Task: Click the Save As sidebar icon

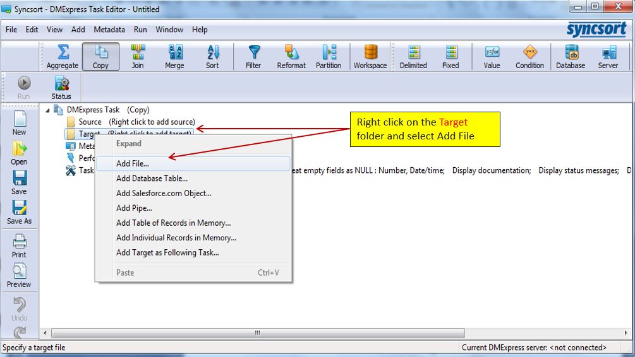Action: (20, 213)
